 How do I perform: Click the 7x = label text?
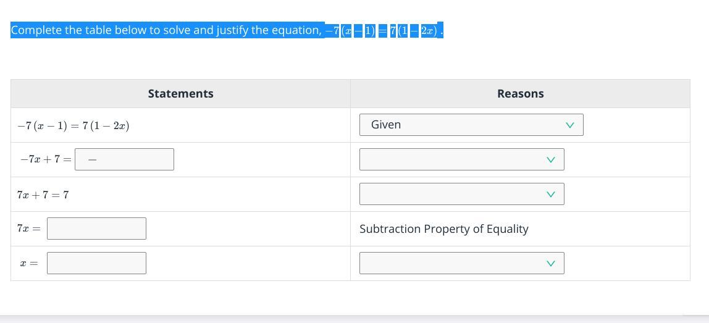(29, 229)
